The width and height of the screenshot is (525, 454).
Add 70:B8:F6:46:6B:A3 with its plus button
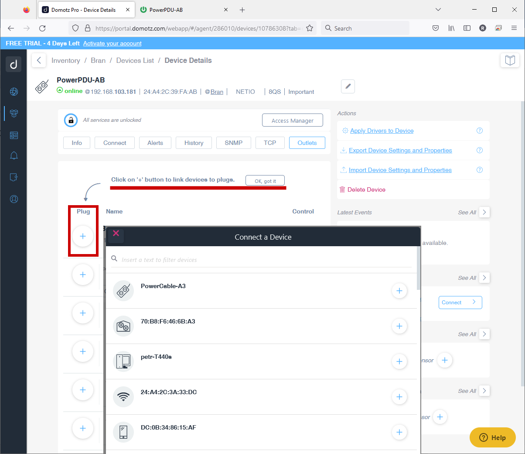tap(399, 326)
